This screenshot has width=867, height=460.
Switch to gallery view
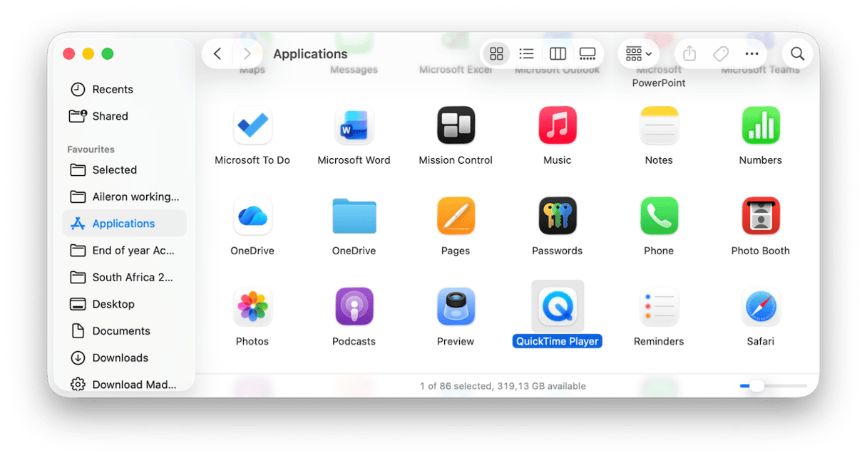tap(588, 53)
